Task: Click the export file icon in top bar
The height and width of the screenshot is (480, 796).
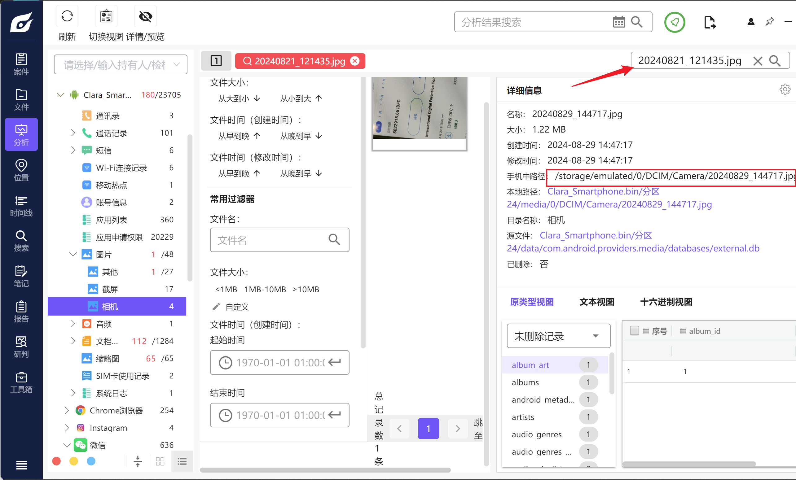Action: pyautogui.click(x=710, y=22)
